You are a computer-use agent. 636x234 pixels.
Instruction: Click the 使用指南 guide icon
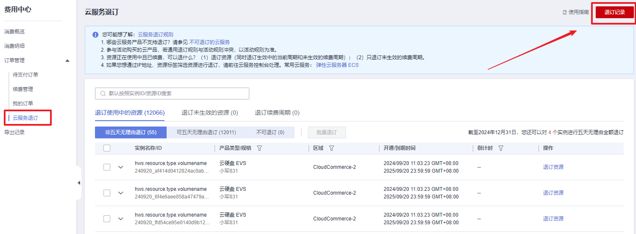coord(565,12)
